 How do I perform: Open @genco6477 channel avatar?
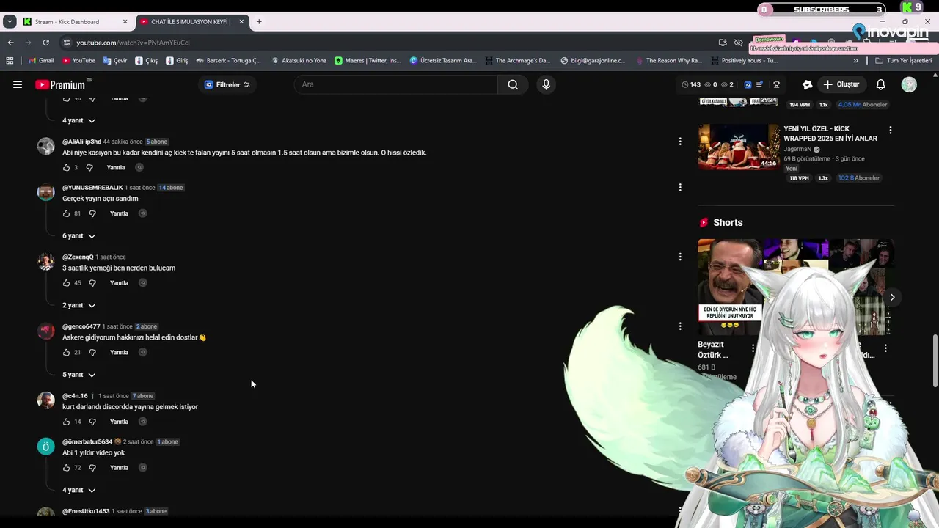46,331
